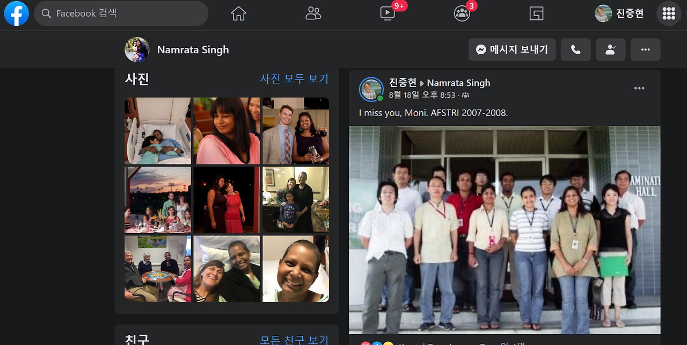Open the profile more options ellipsis button

click(x=646, y=49)
